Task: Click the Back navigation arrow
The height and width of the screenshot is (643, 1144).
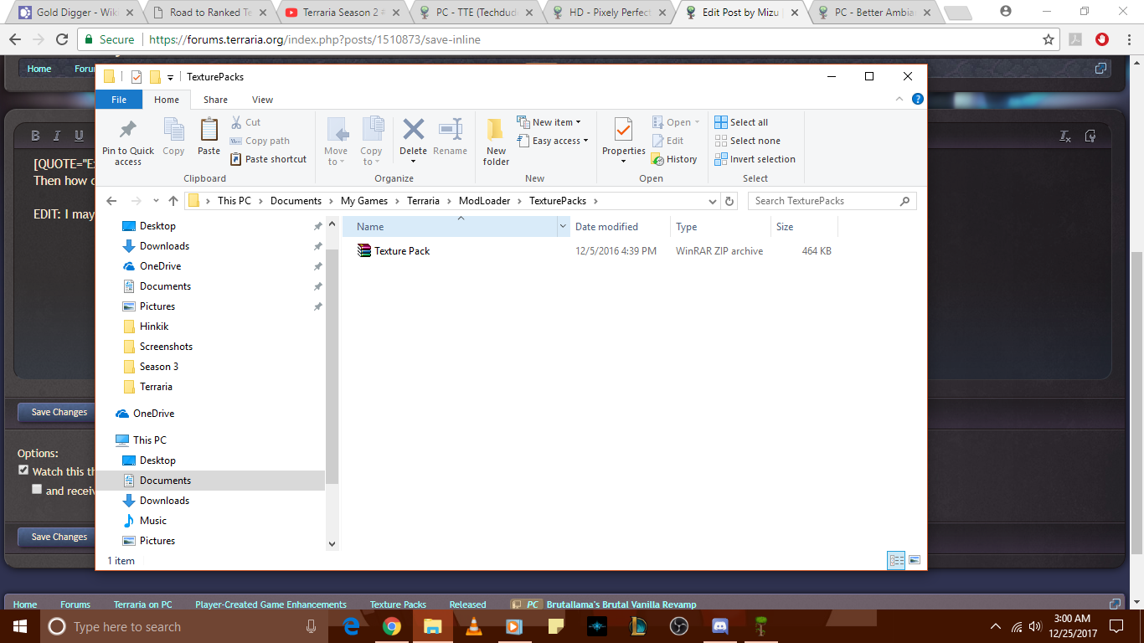Action: click(x=111, y=201)
